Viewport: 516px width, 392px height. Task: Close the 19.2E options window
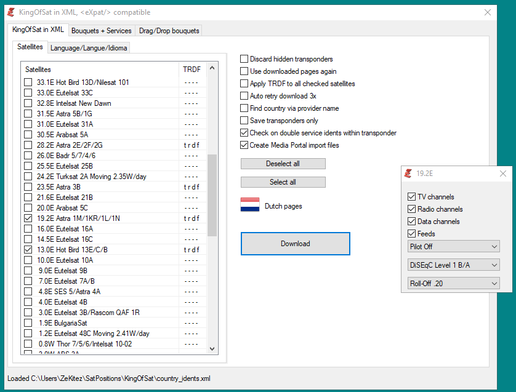click(x=503, y=174)
